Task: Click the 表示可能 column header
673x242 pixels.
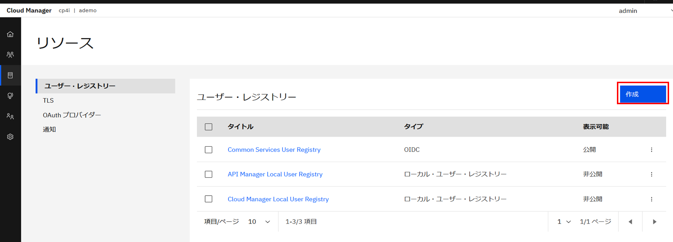Action: [596, 126]
